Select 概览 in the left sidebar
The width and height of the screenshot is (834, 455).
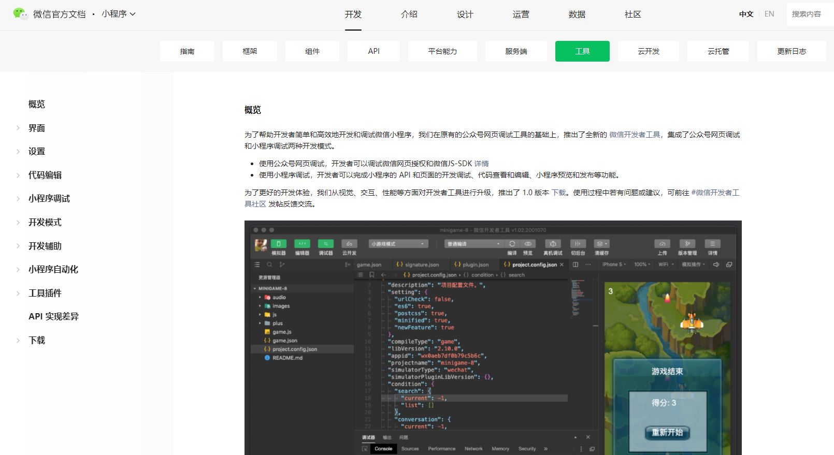pos(36,104)
